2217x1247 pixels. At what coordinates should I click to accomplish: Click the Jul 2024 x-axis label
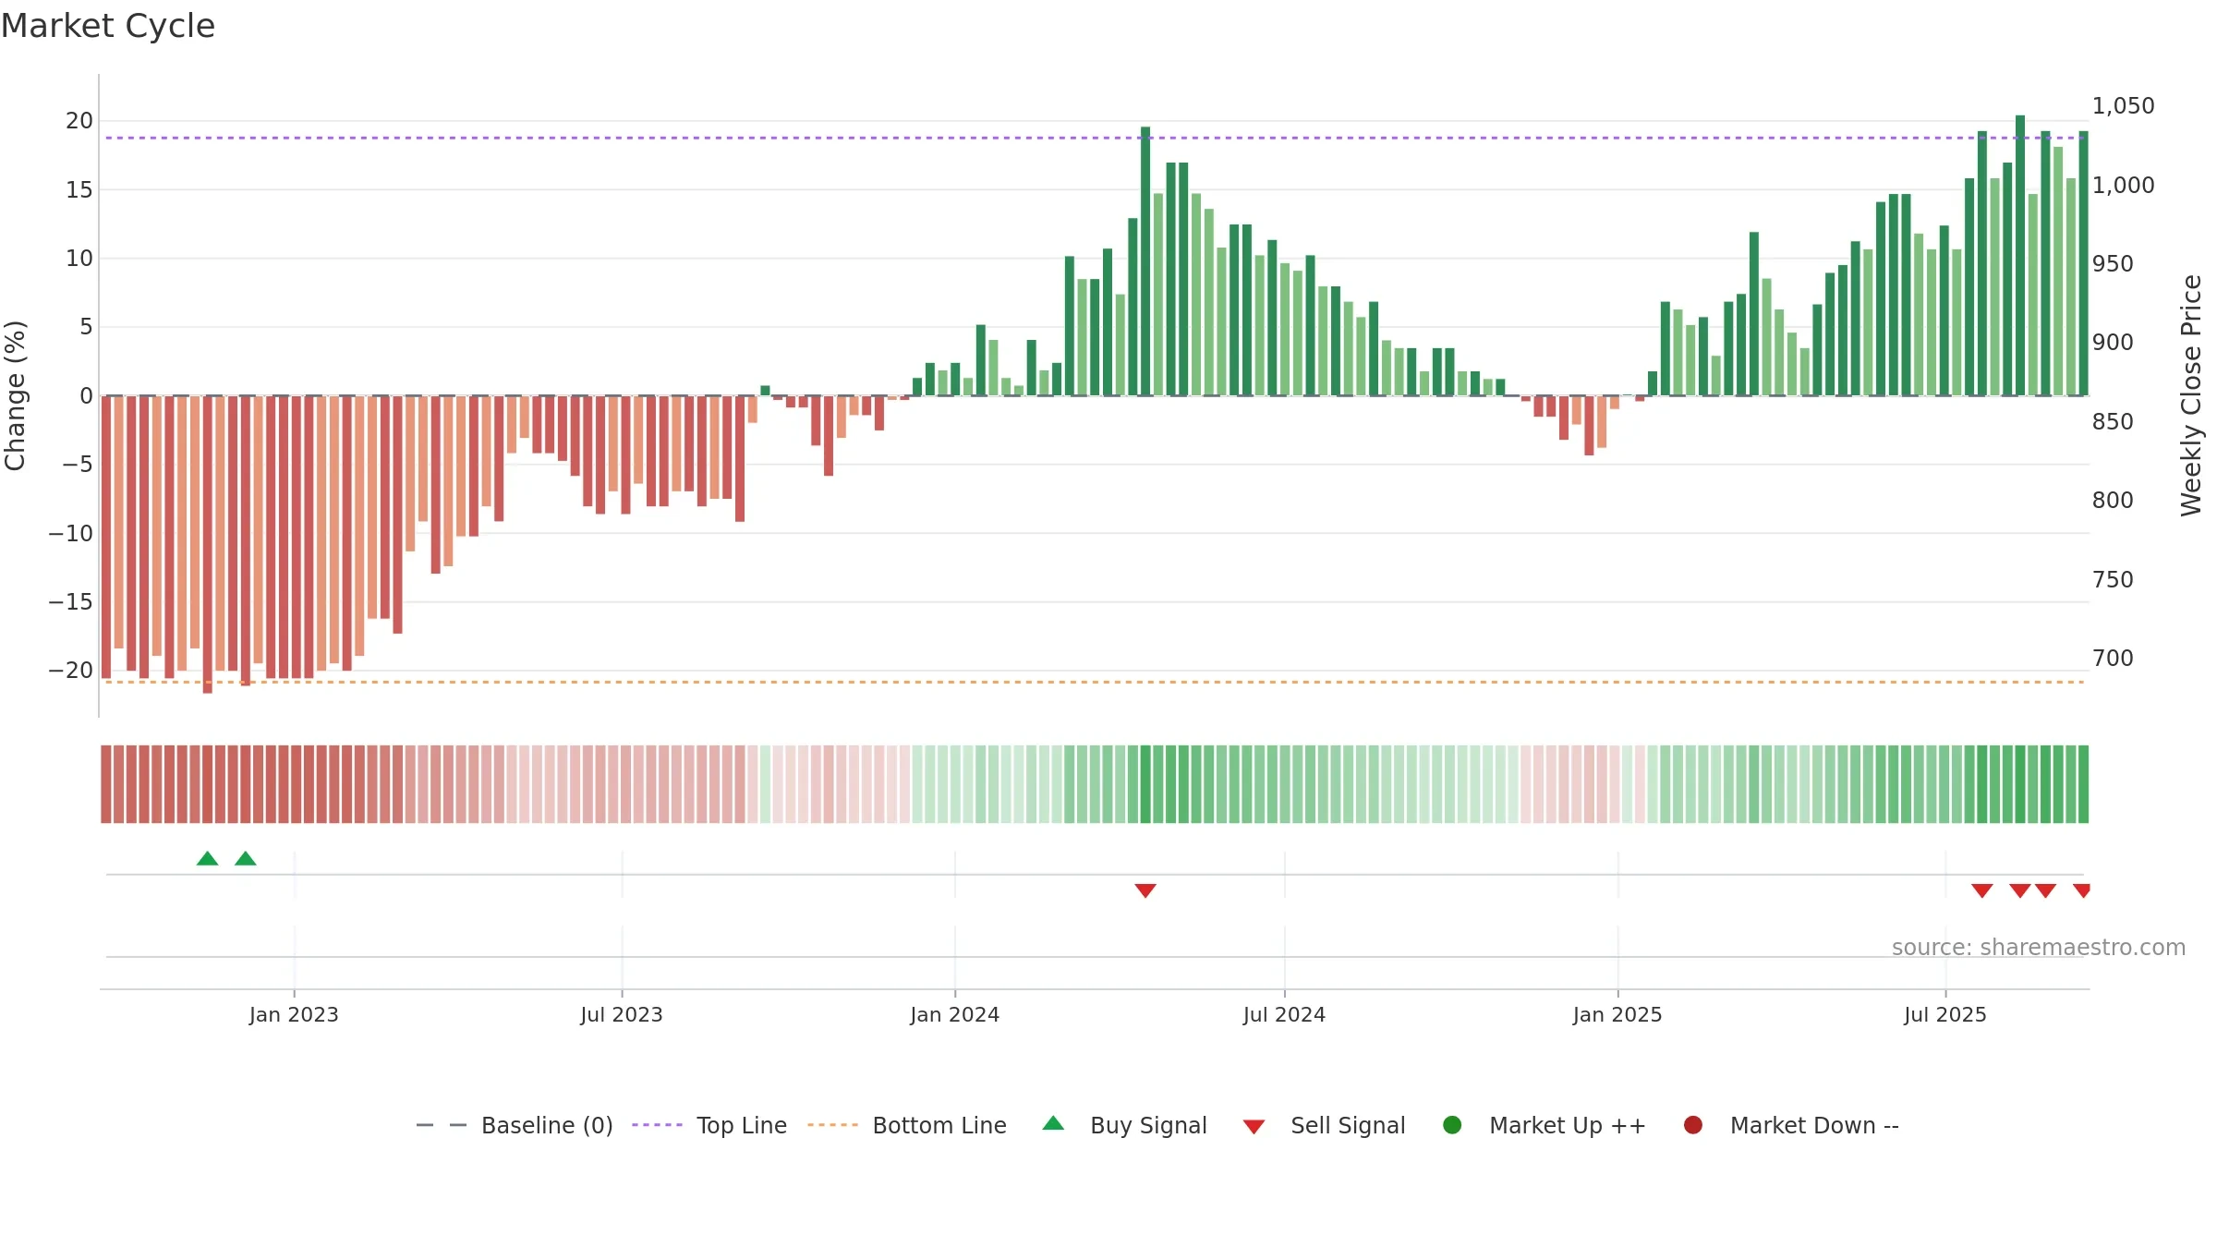click(x=1284, y=1014)
